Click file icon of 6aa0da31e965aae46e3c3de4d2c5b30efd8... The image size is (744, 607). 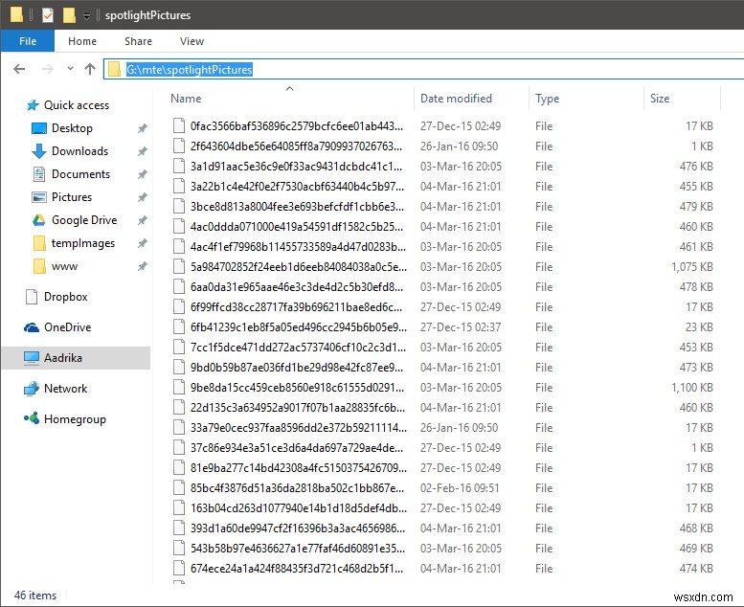(x=179, y=287)
